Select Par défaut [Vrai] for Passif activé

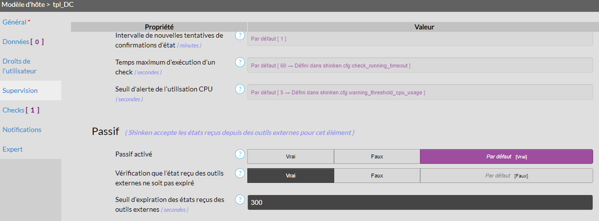(x=506, y=156)
